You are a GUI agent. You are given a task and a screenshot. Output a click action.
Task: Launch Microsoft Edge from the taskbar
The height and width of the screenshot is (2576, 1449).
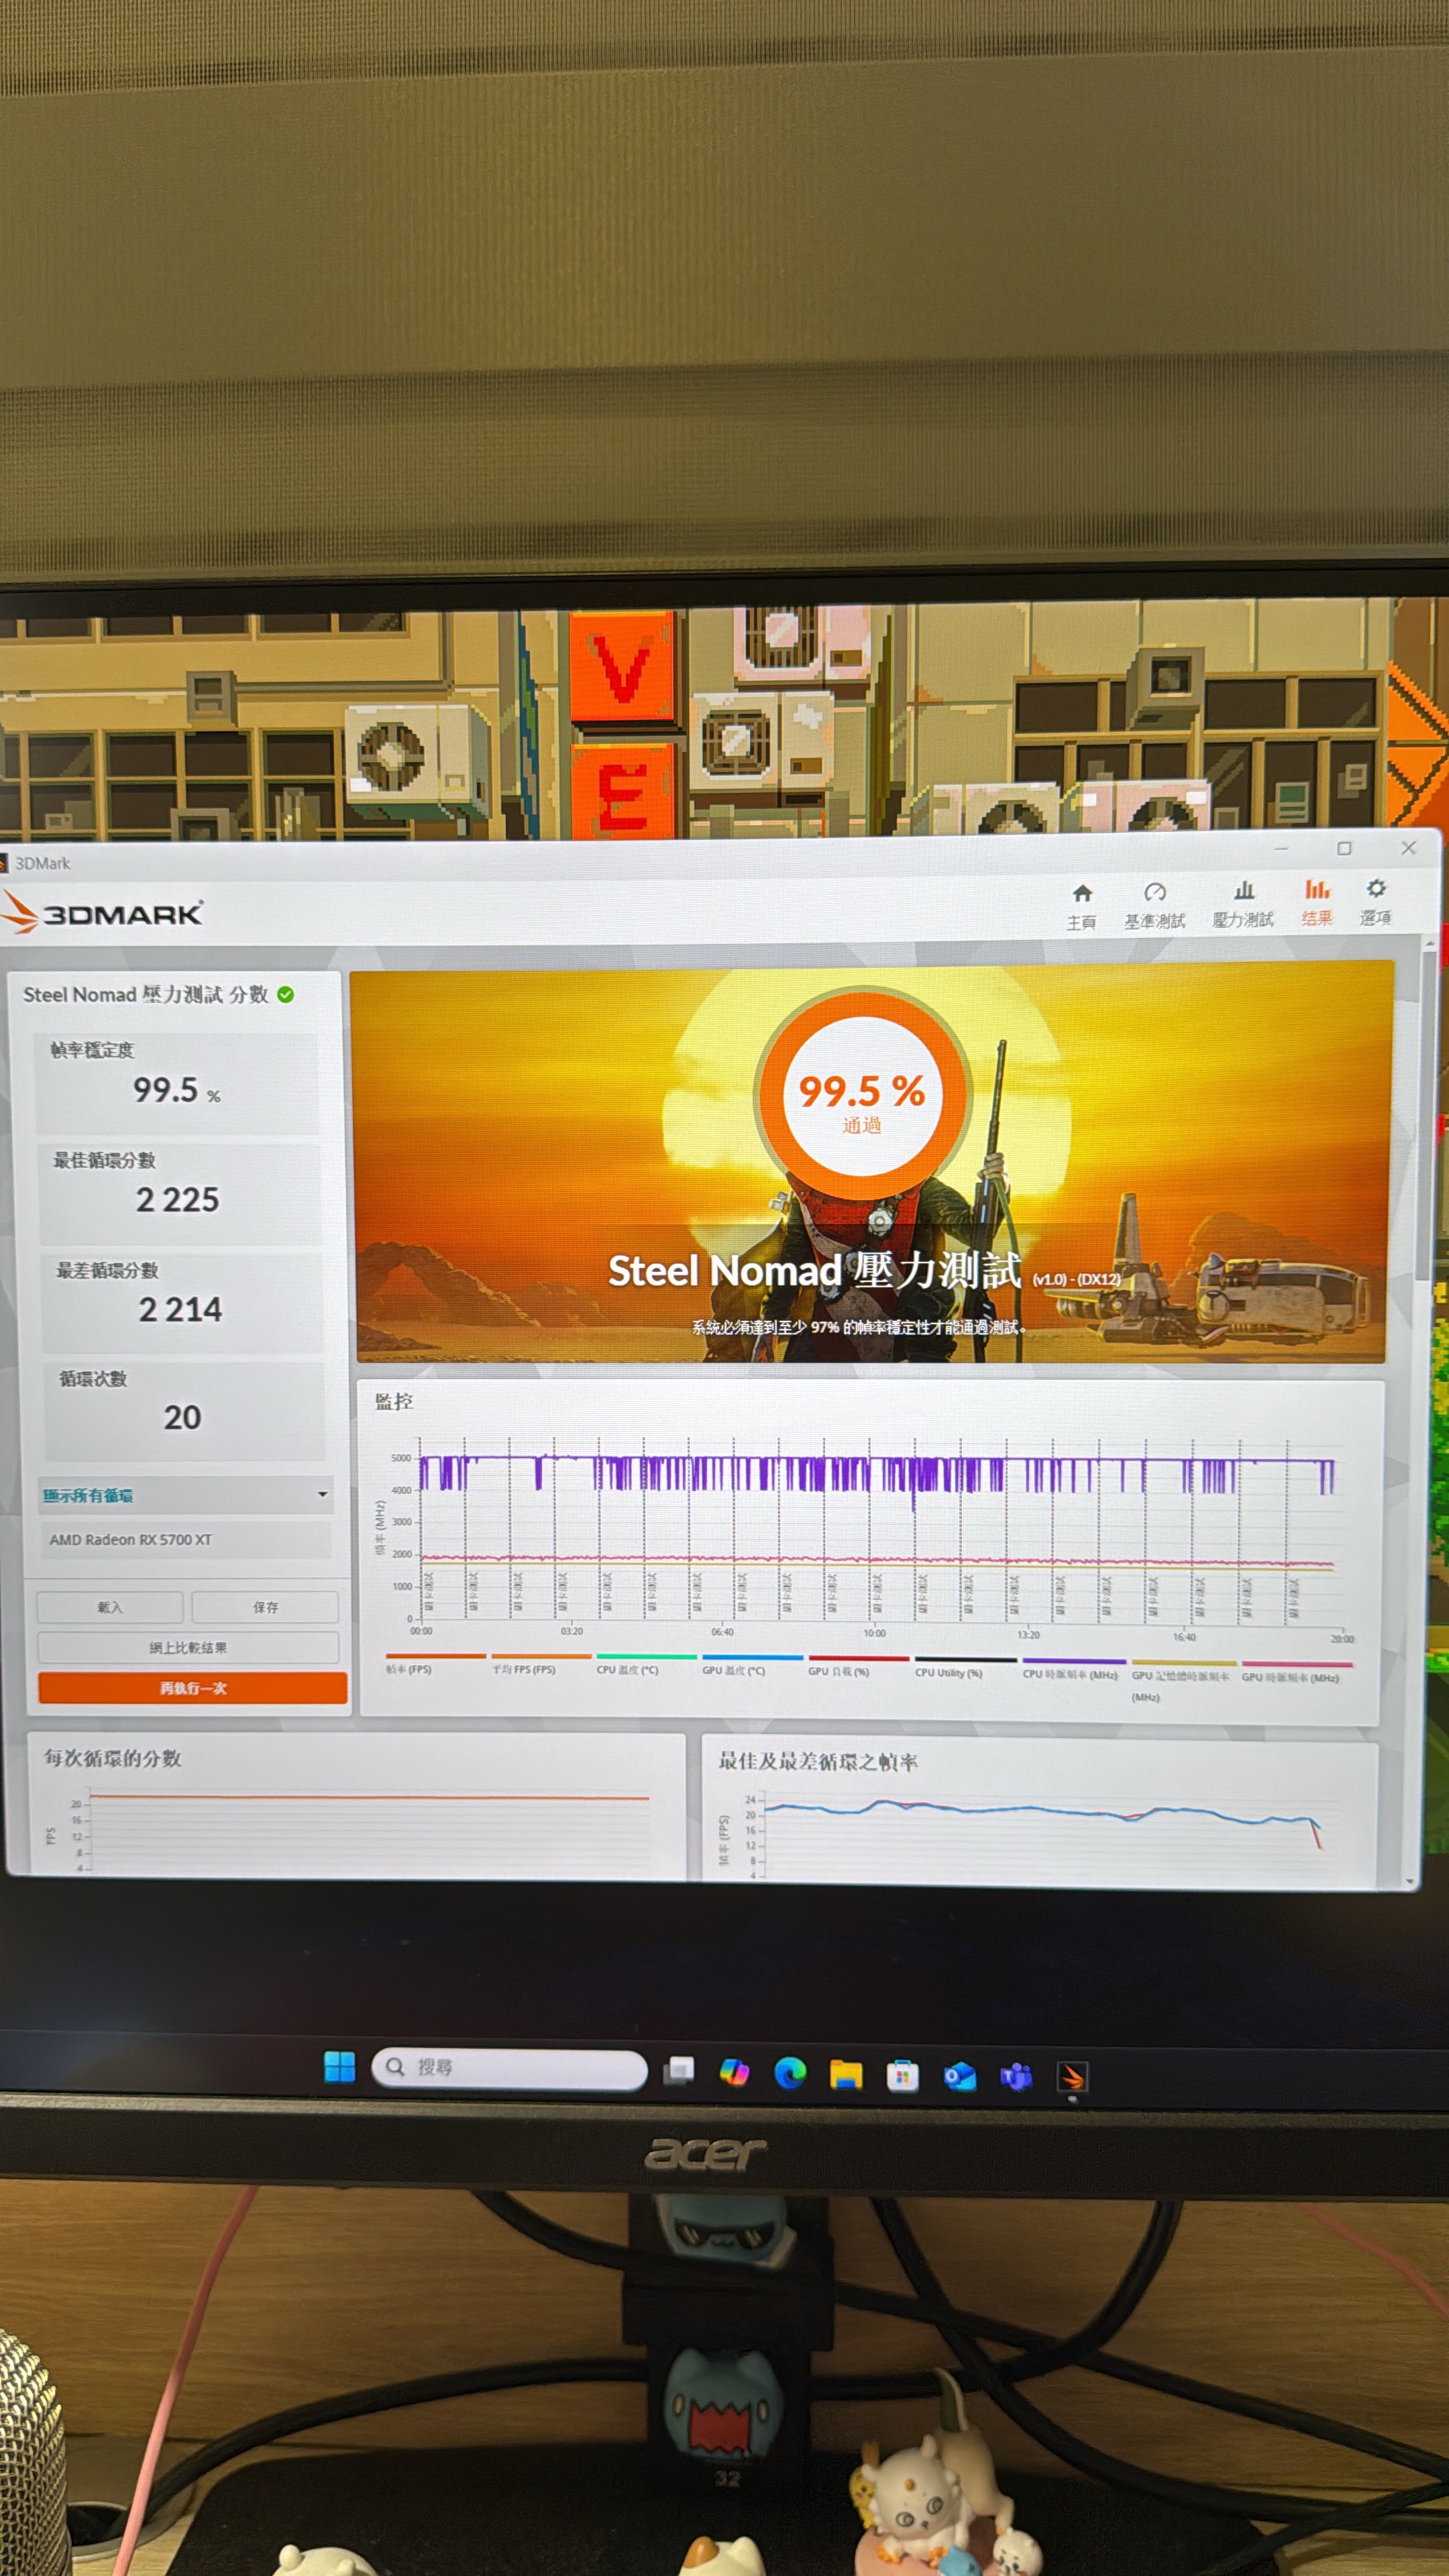pos(790,2073)
